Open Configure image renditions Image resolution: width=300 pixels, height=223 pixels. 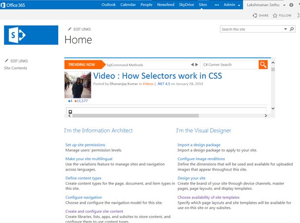coord(201,159)
